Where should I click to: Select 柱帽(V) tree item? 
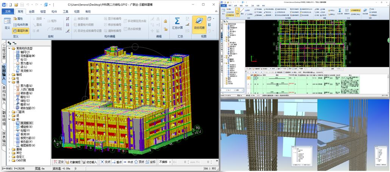click(x=23, y=131)
